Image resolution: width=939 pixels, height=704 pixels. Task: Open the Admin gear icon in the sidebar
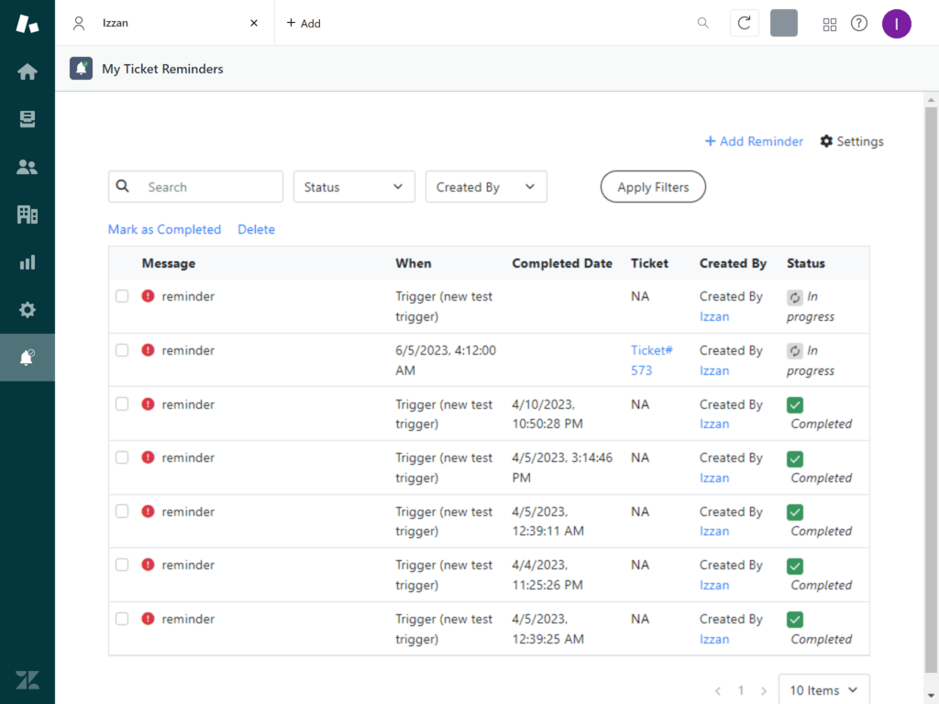coord(28,309)
